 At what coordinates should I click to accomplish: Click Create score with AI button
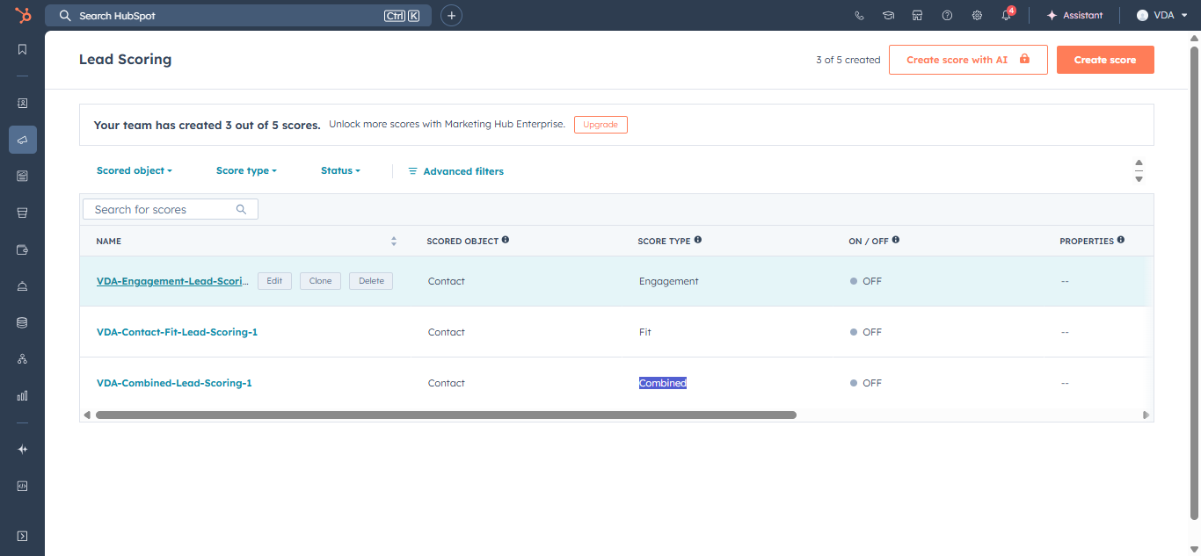[968, 60]
